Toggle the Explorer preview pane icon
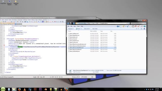Viewport: 162px width, 91px height. (x=141, y=29)
